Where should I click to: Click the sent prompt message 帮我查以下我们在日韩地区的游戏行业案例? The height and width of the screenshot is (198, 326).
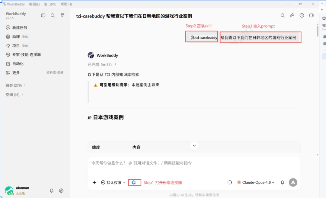258,38
